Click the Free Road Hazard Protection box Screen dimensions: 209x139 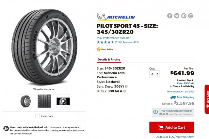pos(173,112)
